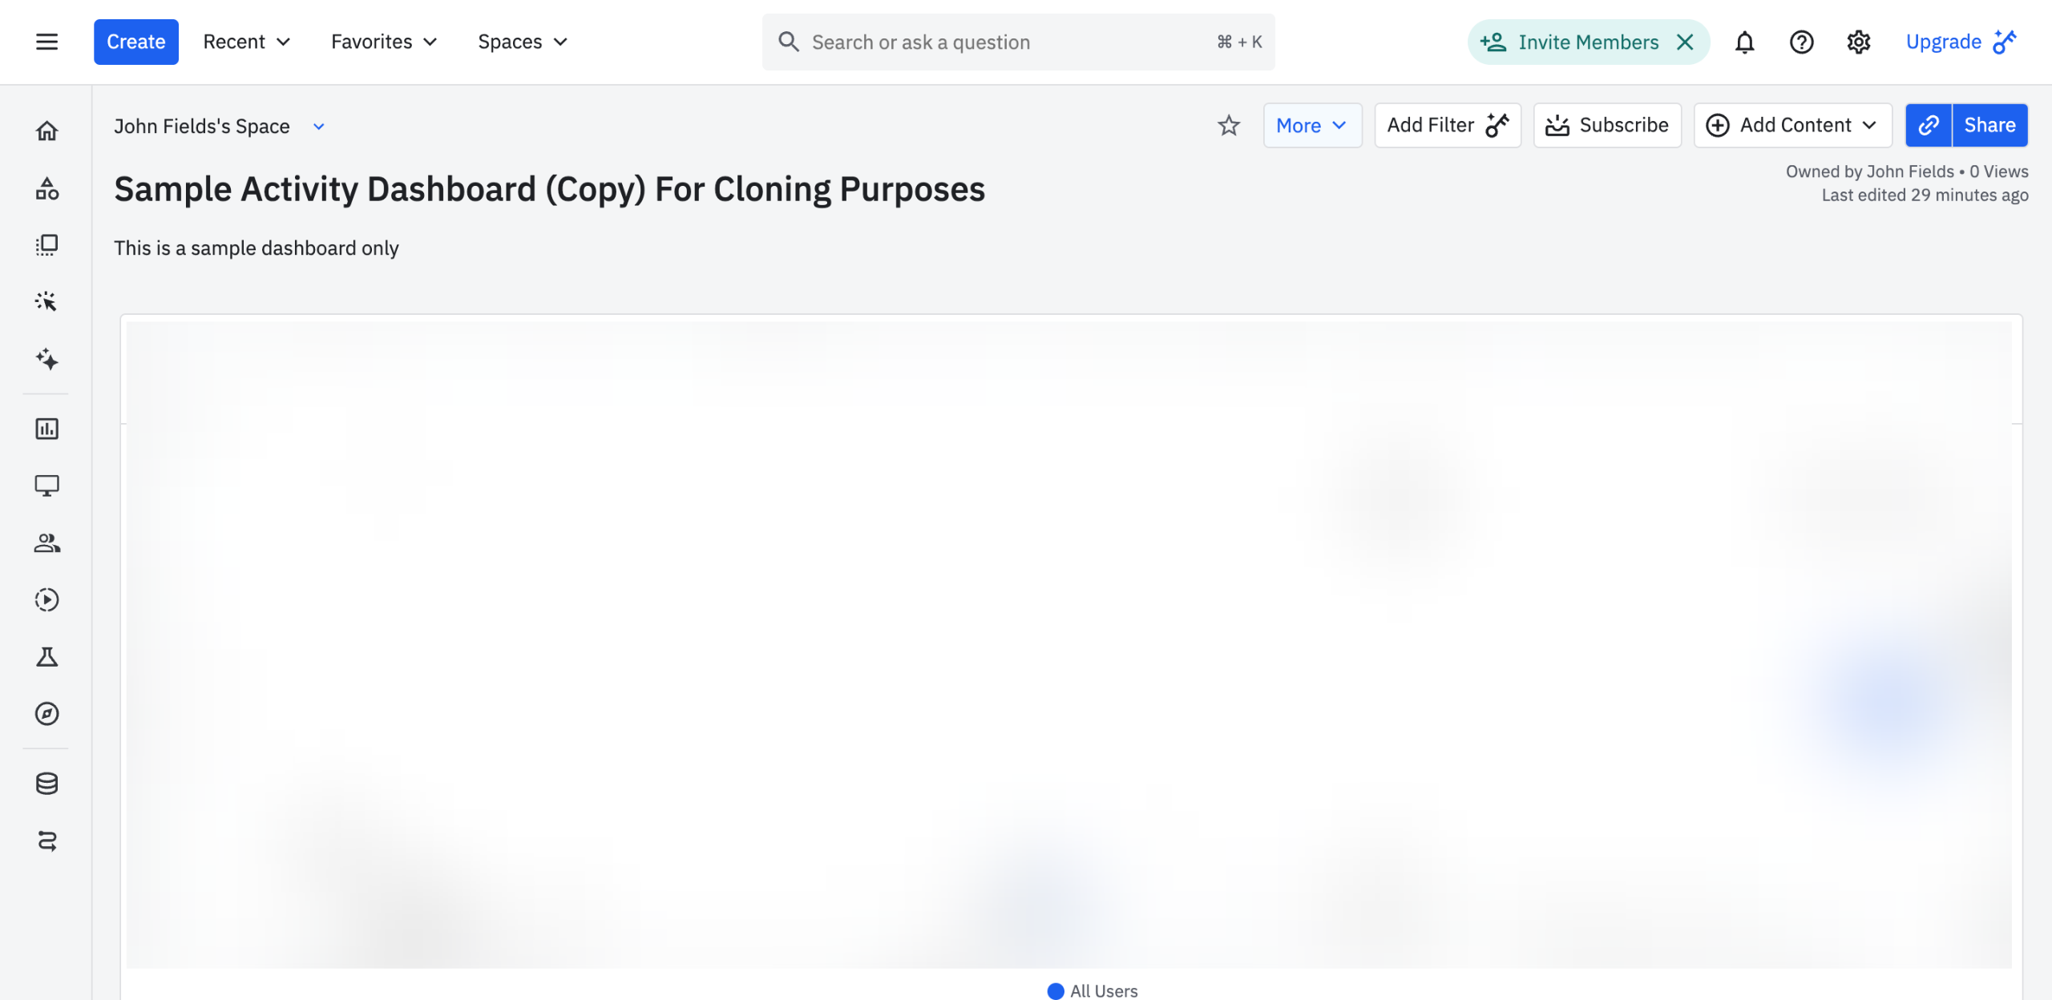Click the Create button
This screenshot has height=1000, width=2052.
[x=135, y=42]
